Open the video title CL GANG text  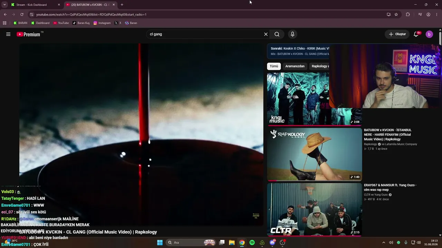(x=88, y=232)
